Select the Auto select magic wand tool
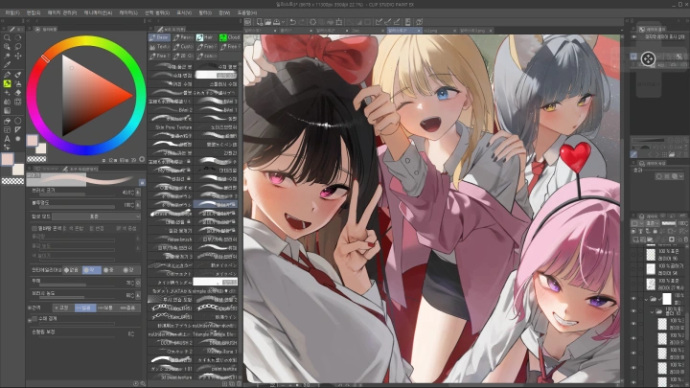 tap(7, 56)
